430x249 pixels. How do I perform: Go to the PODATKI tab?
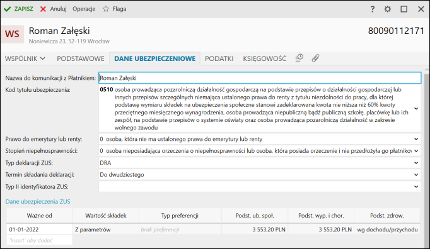click(x=219, y=58)
